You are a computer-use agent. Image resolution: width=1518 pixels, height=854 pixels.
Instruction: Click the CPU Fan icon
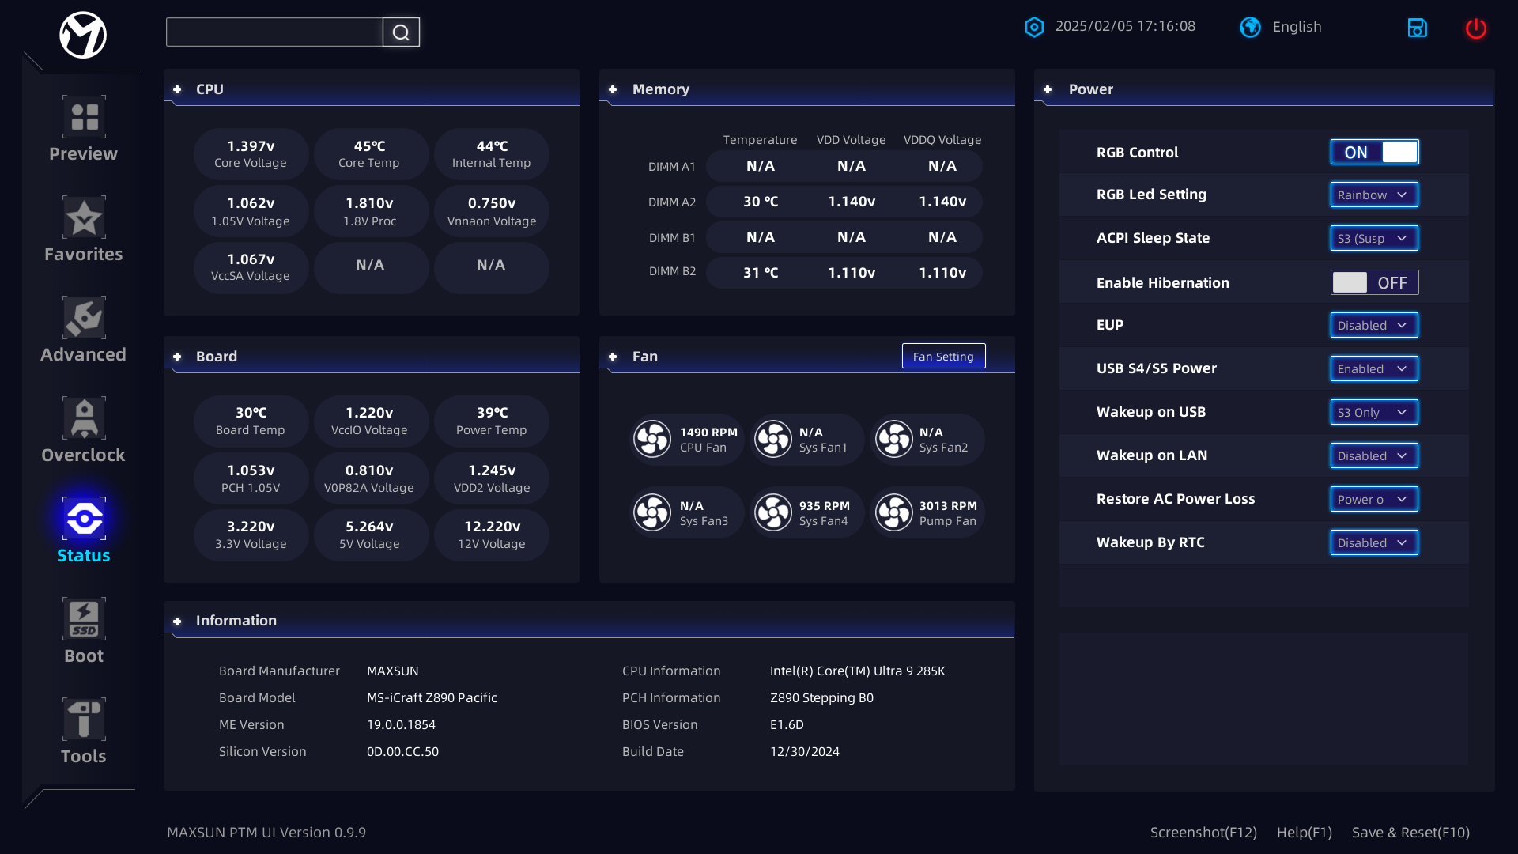click(653, 440)
